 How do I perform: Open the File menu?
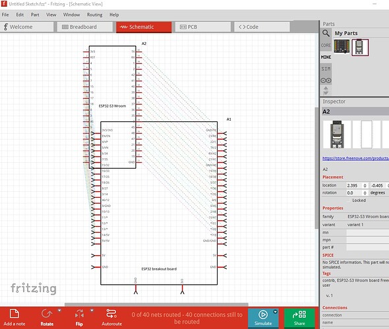5,15
